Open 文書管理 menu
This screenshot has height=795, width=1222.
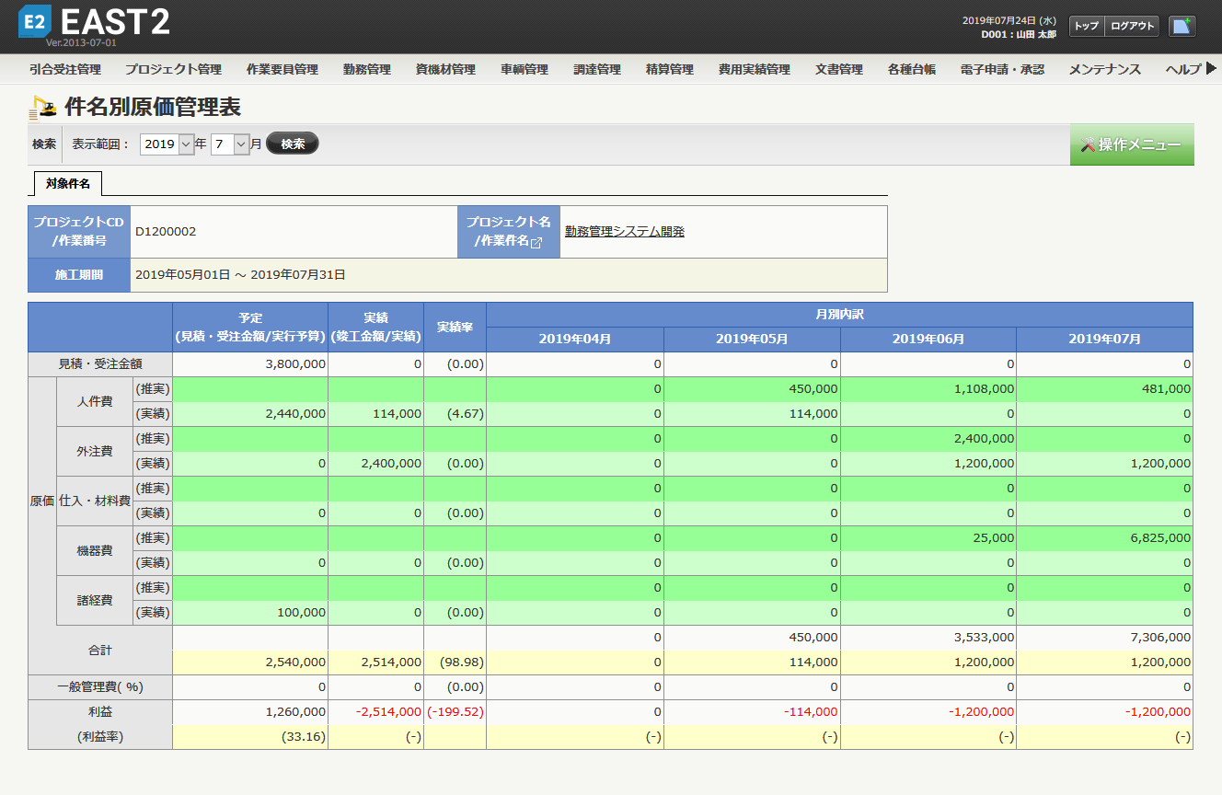[x=839, y=69]
